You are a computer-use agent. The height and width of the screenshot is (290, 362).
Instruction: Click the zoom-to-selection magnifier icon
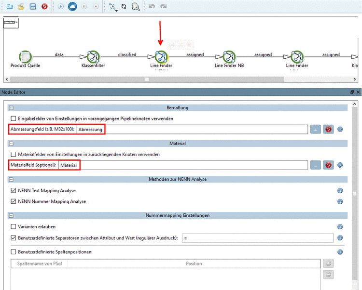pyautogui.click(x=136, y=7)
